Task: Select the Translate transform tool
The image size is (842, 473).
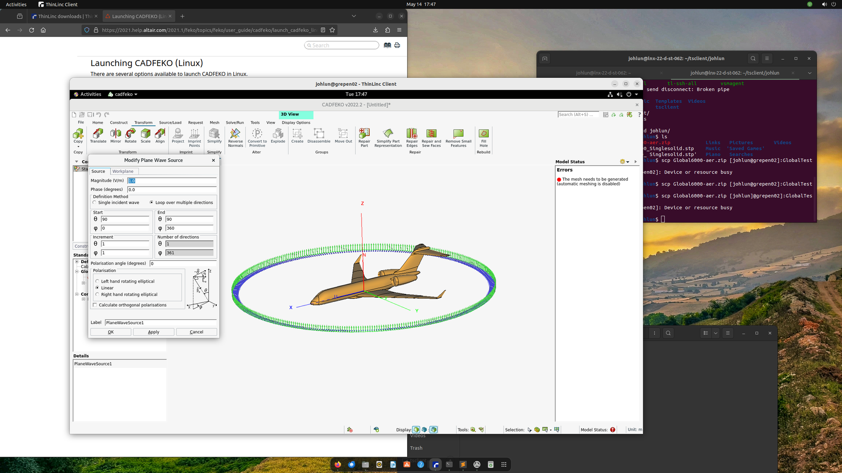Action: pos(98,136)
